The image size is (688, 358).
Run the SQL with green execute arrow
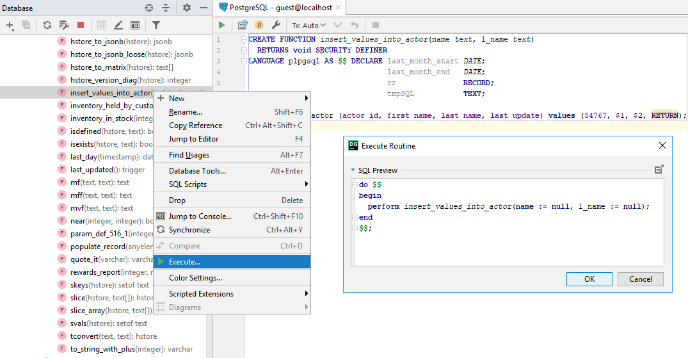pyautogui.click(x=221, y=25)
